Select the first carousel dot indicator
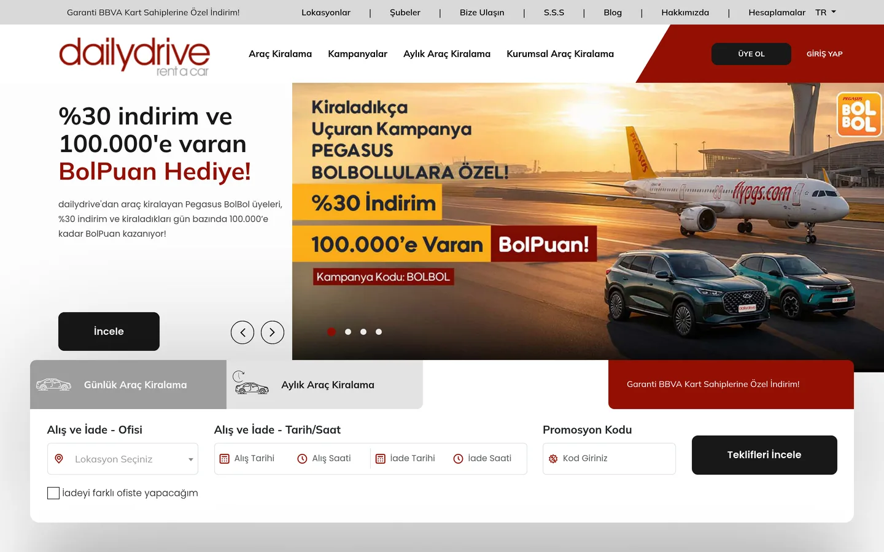Image resolution: width=884 pixels, height=552 pixels. (331, 332)
